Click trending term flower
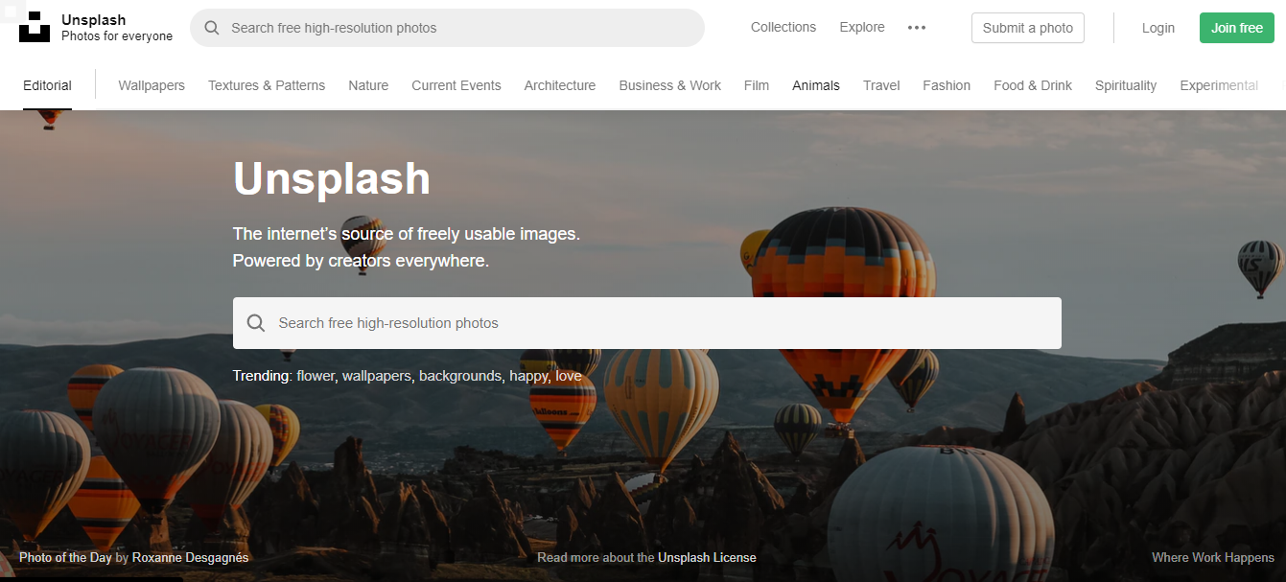 316,376
